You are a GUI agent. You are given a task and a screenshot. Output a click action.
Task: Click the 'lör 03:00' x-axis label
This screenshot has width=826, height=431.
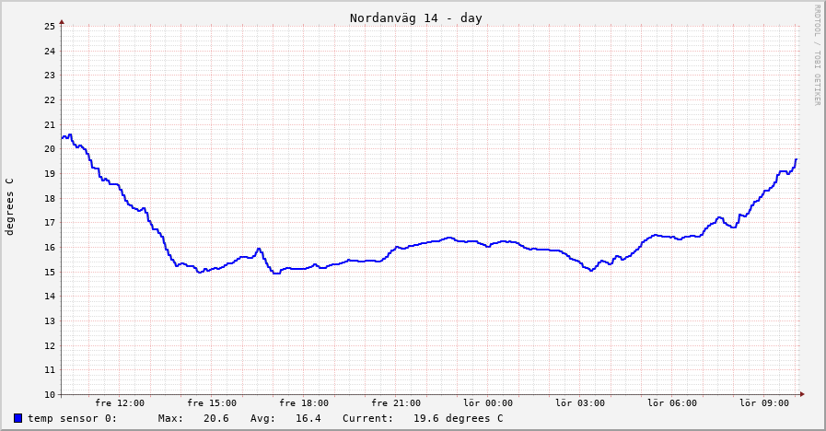pos(580,403)
